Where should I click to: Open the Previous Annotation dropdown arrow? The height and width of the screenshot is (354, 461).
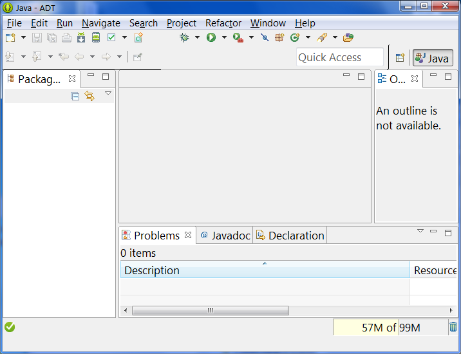50,57
